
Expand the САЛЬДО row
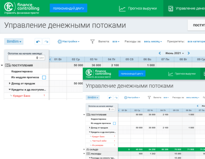point(84,149)
